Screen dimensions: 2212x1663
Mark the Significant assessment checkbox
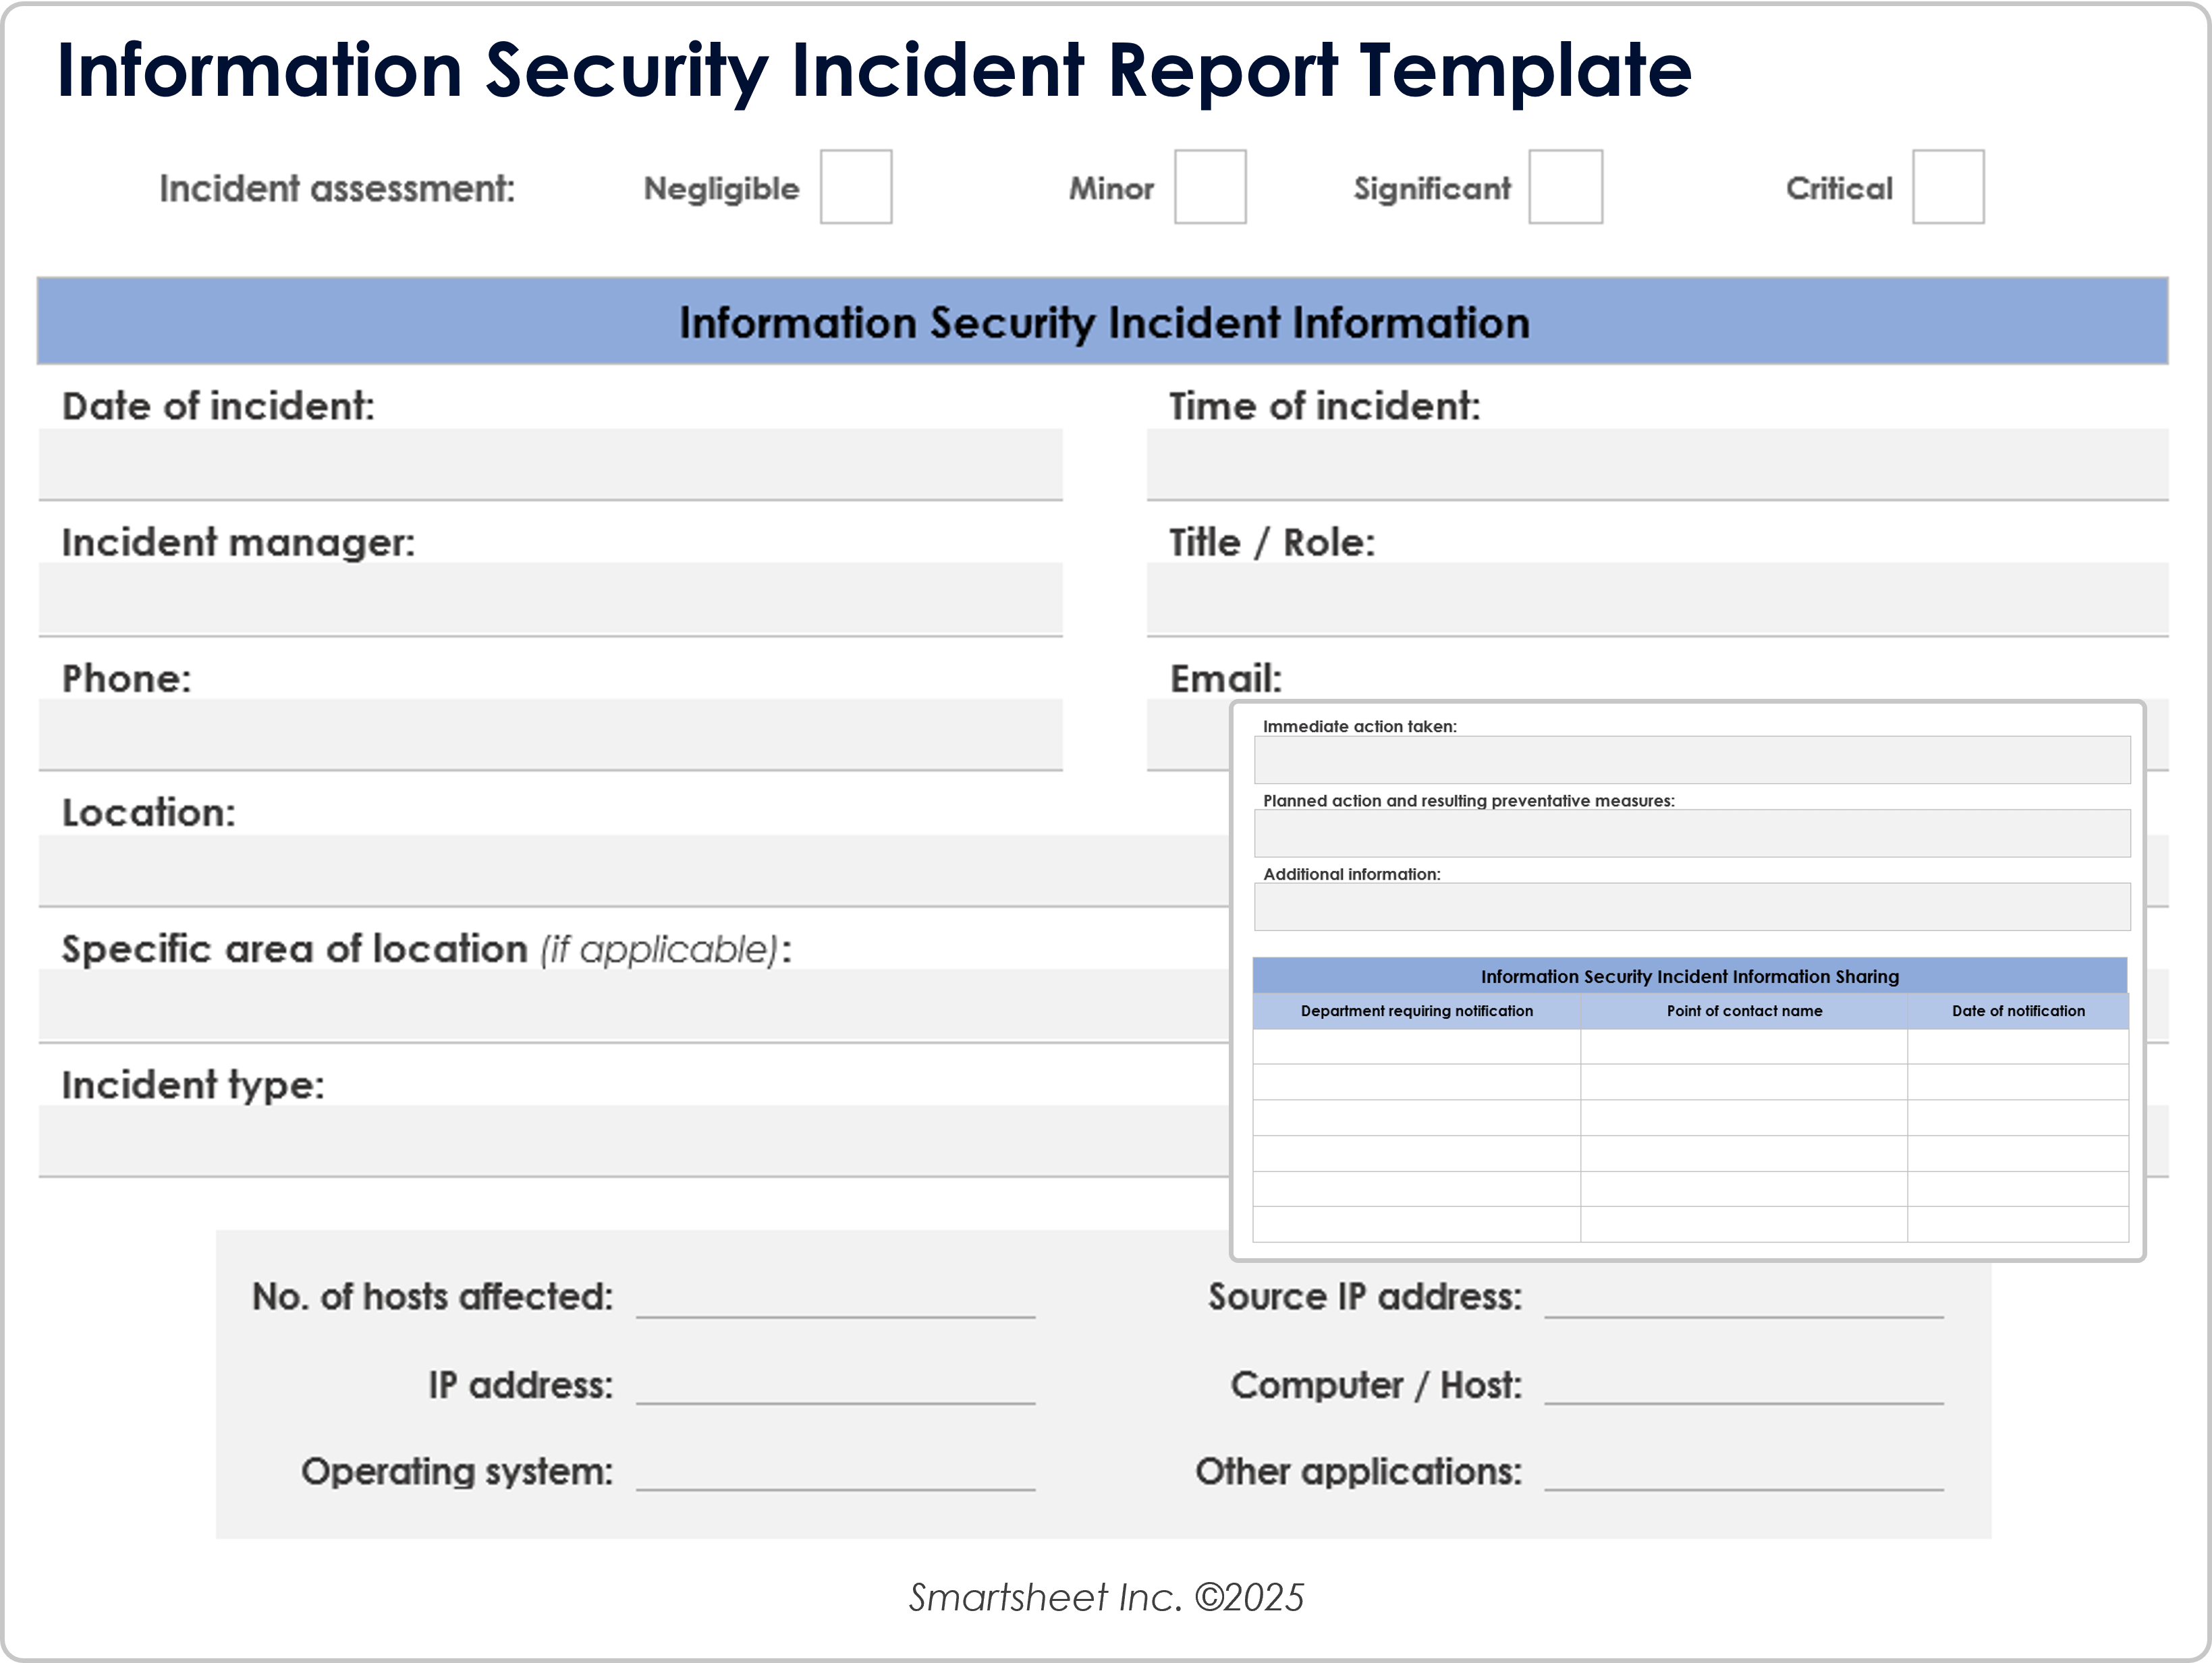coord(1565,187)
